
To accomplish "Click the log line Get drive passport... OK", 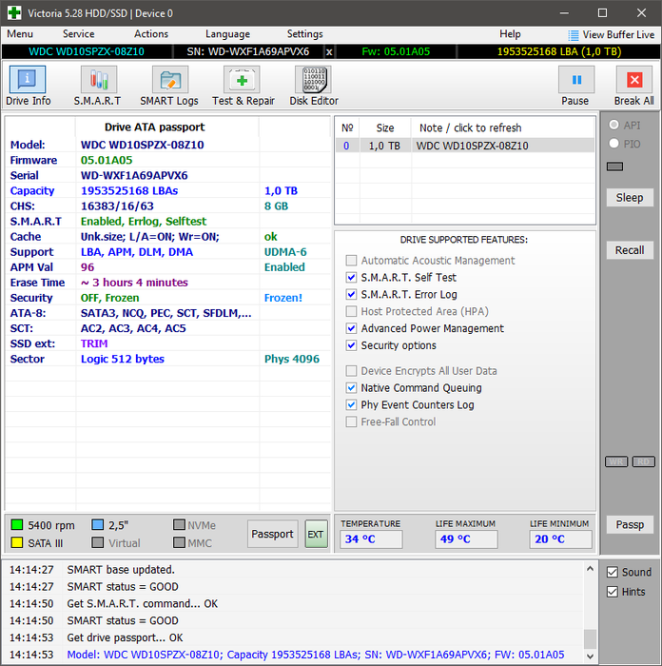I will point(125,637).
